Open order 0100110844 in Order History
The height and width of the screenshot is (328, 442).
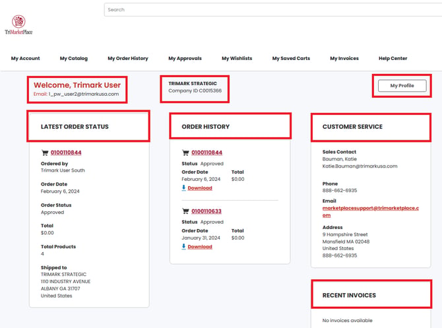coord(207,152)
